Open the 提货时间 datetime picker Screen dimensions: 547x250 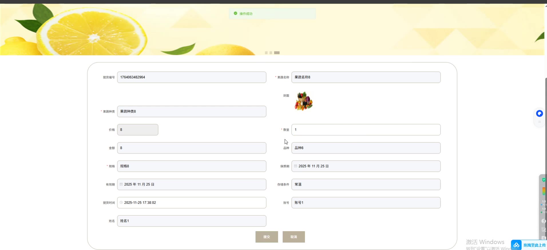point(192,203)
